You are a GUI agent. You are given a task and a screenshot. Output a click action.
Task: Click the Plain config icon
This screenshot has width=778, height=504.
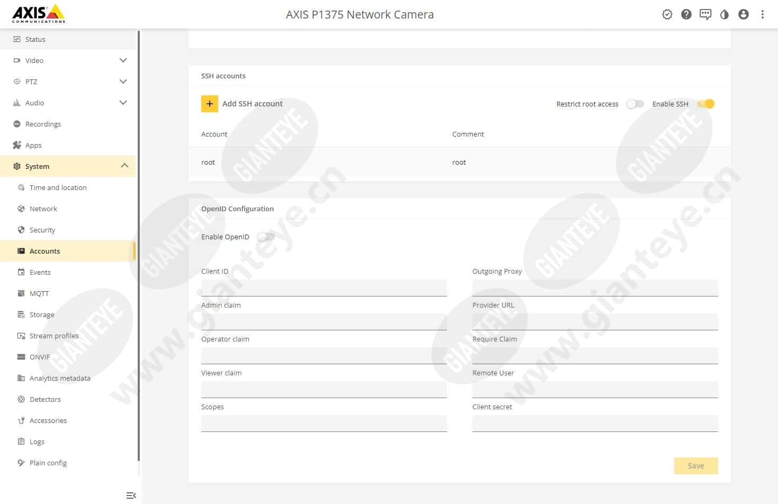[21, 463]
